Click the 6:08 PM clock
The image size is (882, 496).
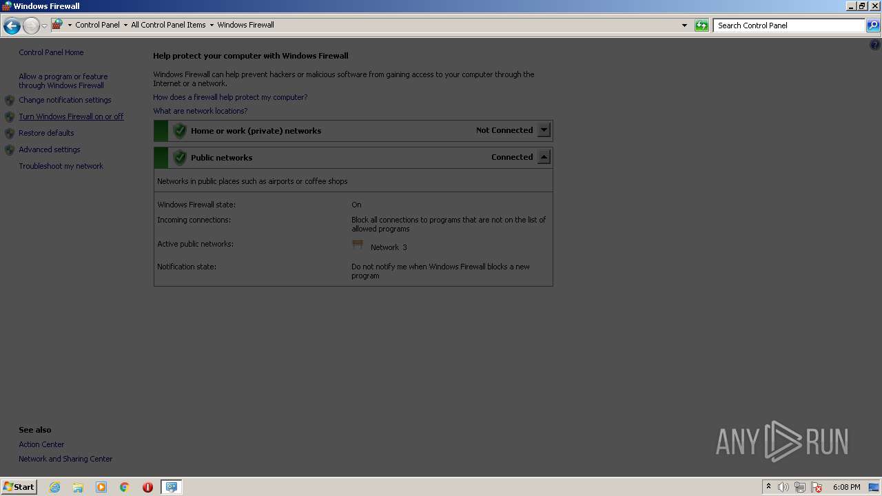846,487
